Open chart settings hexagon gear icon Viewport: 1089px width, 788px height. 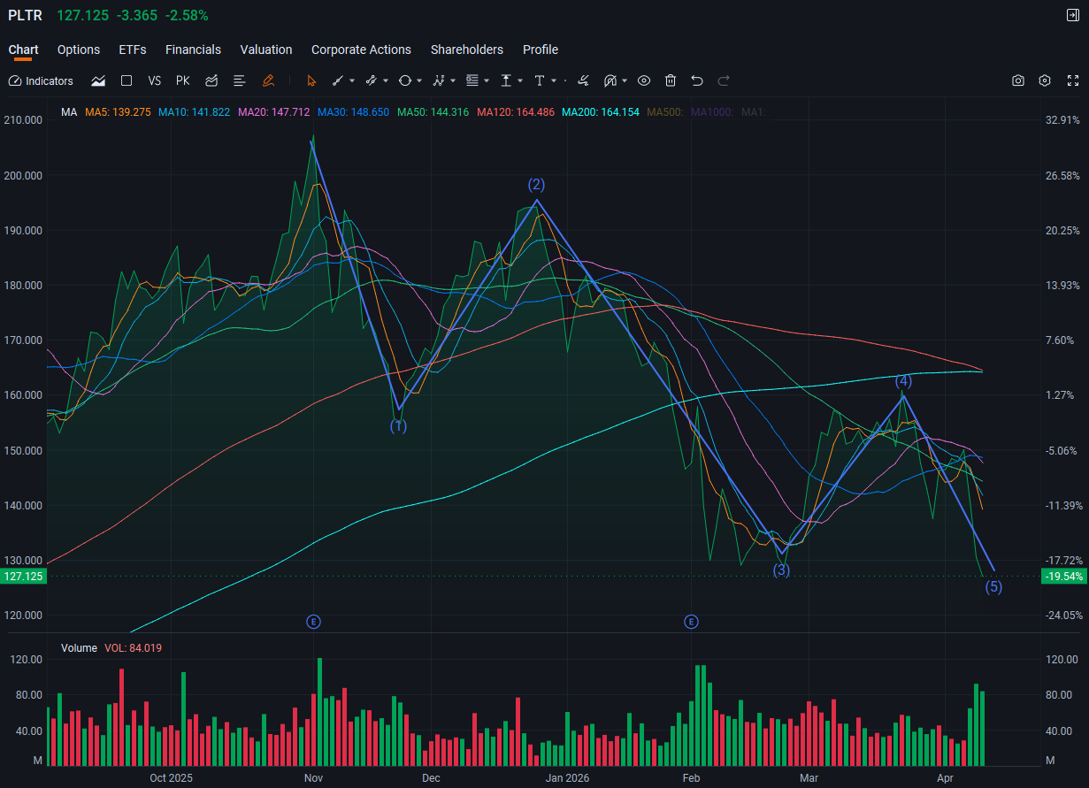click(x=1045, y=80)
